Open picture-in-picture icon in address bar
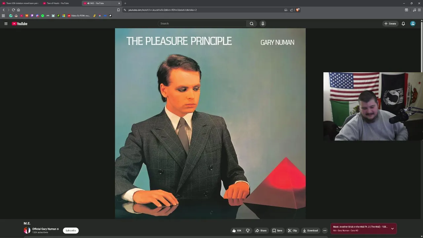Viewport: 423px width, 238px height. pyautogui.click(x=286, y=10)
